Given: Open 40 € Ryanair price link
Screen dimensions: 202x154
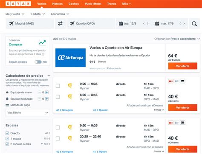Looking at the screenshot, I should (100, 110).
